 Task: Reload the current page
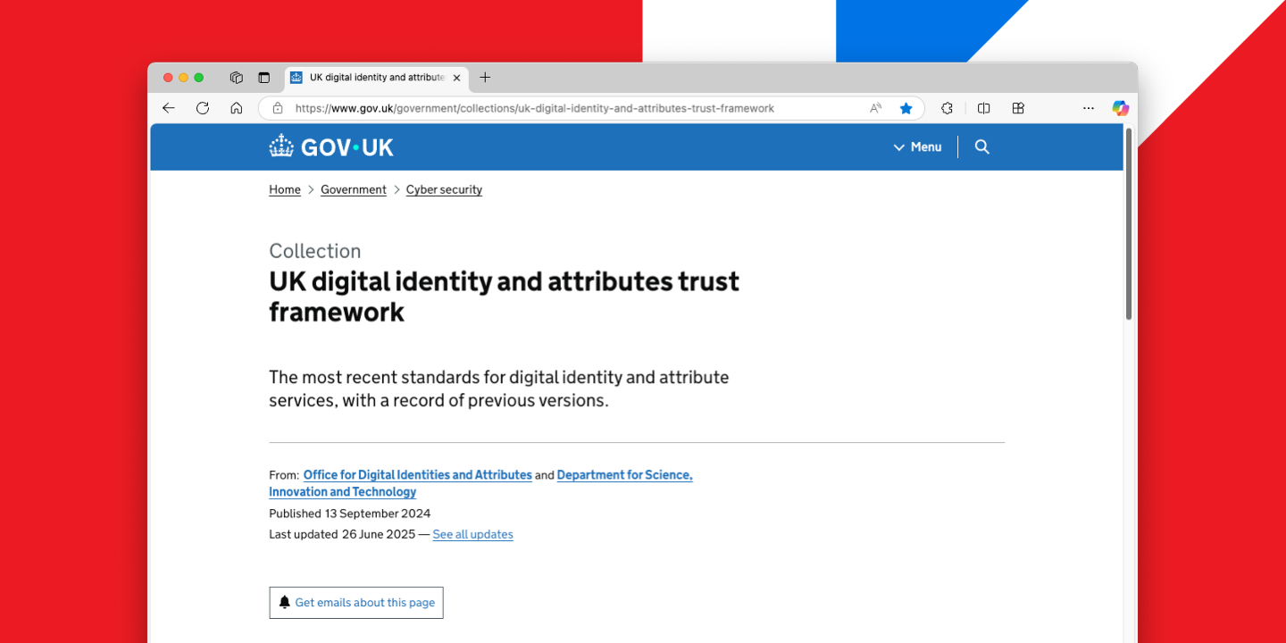tap(203, 107)
